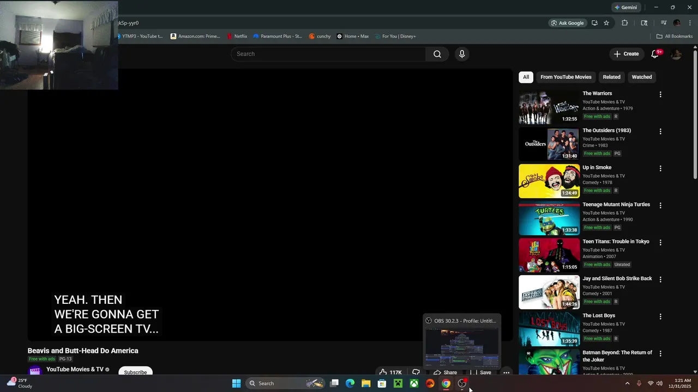Open Minecraft from the taskbar

click(398, 383)
